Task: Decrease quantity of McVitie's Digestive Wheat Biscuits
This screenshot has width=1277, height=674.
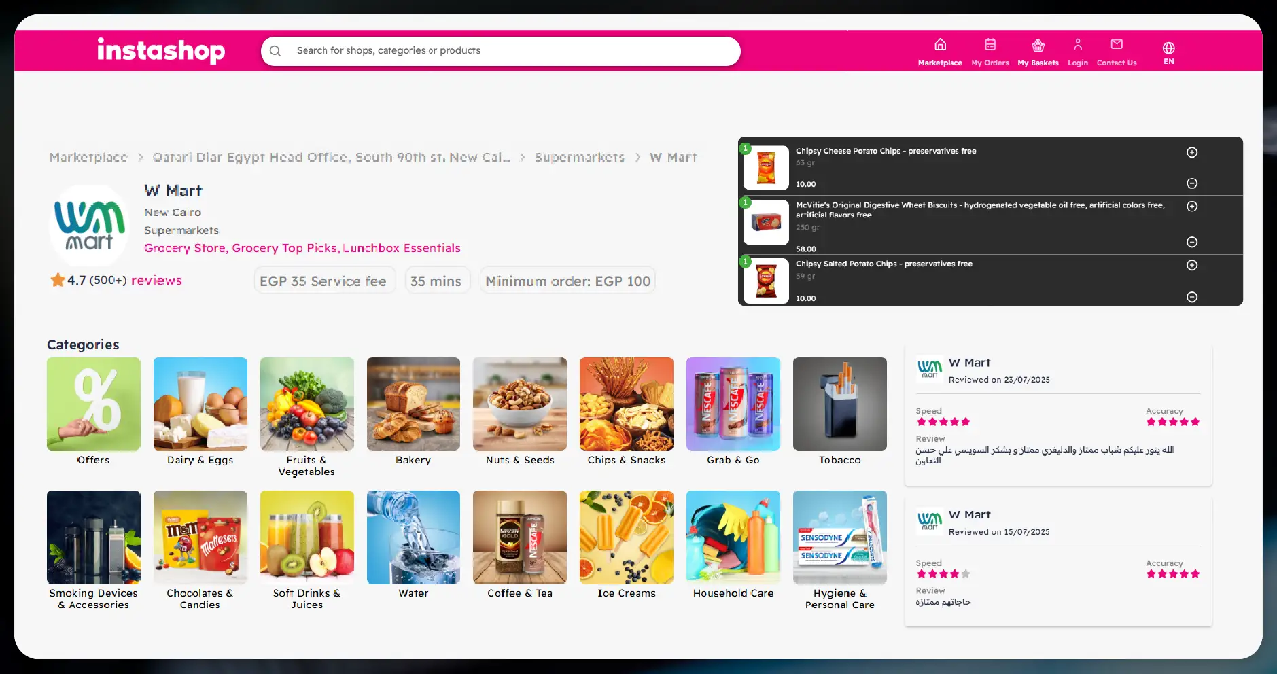Action: point(1193,242)
